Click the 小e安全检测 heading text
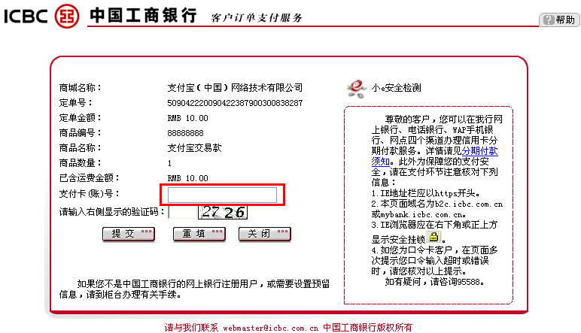The height and width of the screenshot is (333, 581). point(397,88)
